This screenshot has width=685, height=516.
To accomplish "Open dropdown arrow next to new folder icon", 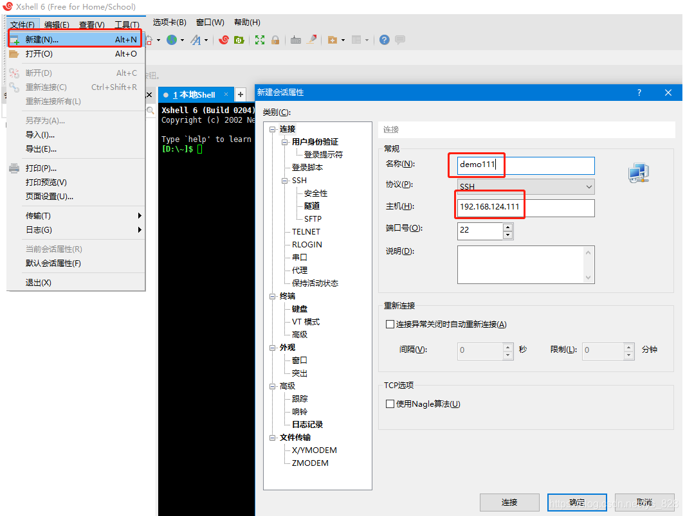I will pyautogui.click(x=343, y=40).
